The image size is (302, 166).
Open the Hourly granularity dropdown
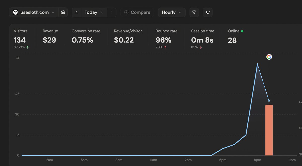[172, 12]
